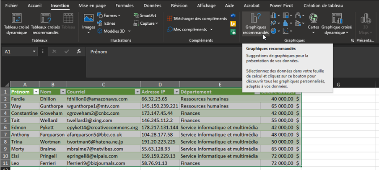379x170 pixels.
Task: Click the Graphiques recommandés button
Action: pyautogui.click(x=256, y=18)
